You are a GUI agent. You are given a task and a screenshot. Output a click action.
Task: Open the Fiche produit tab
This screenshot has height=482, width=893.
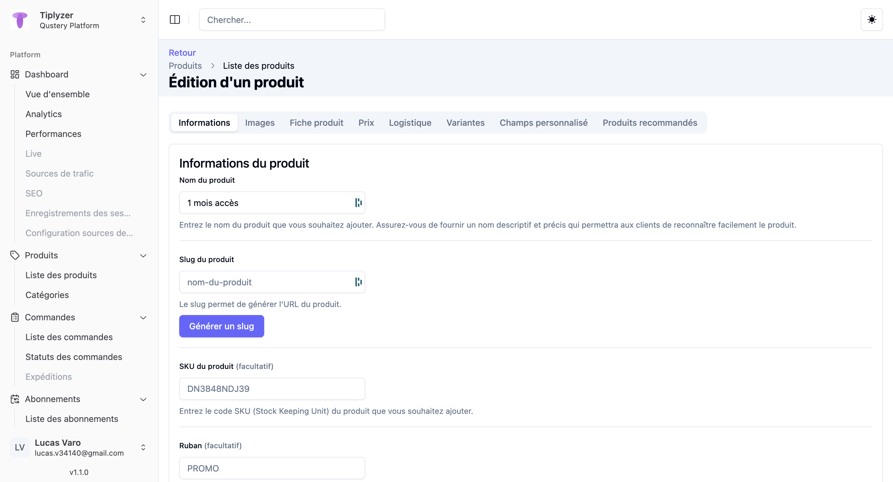pos(316,123)
